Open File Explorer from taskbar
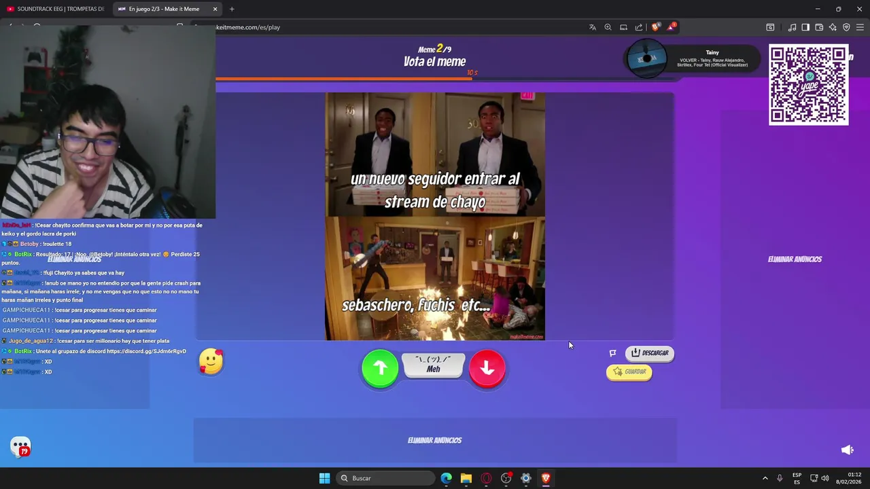 click(466, 478)
